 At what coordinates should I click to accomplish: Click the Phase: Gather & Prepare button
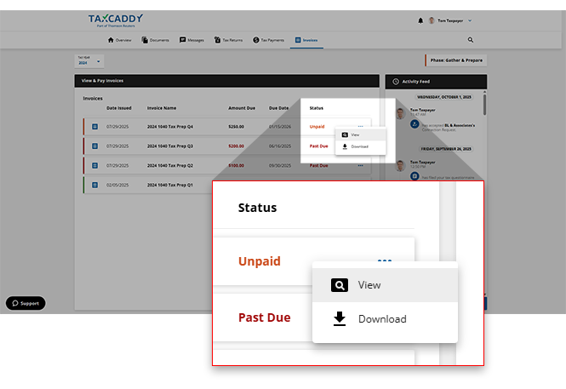(x=456, y=60)
